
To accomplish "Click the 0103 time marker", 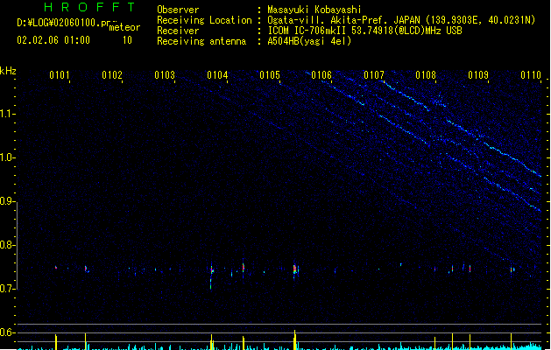I will (x=165, y=75).
